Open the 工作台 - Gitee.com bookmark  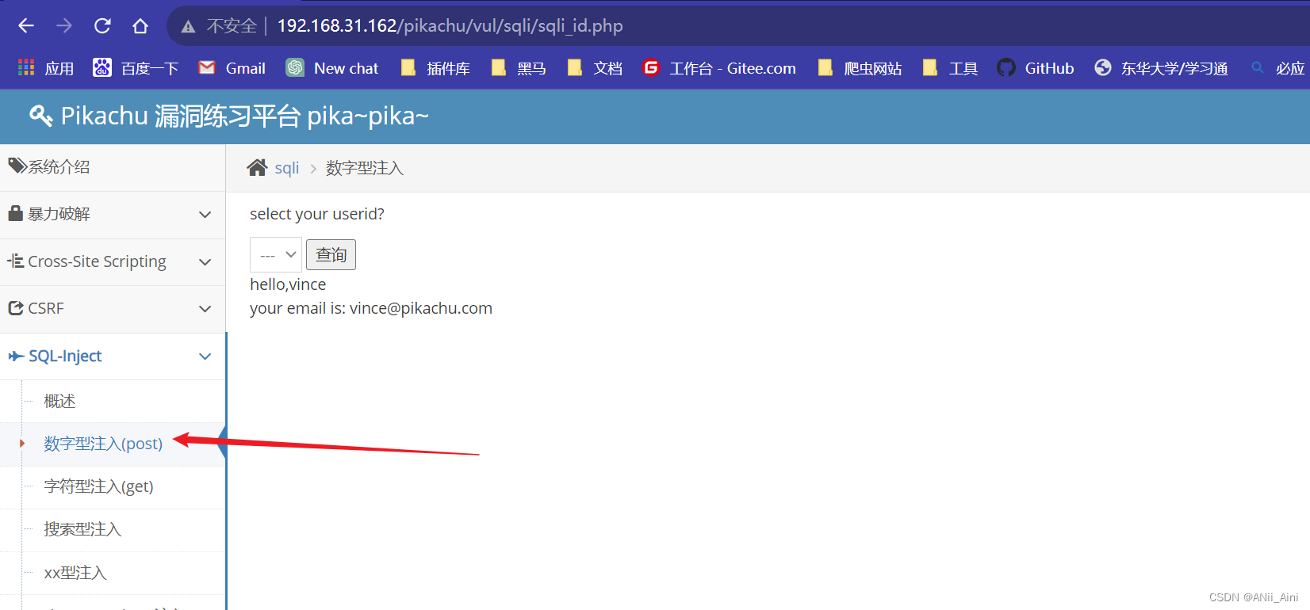(x=719, y=68)
